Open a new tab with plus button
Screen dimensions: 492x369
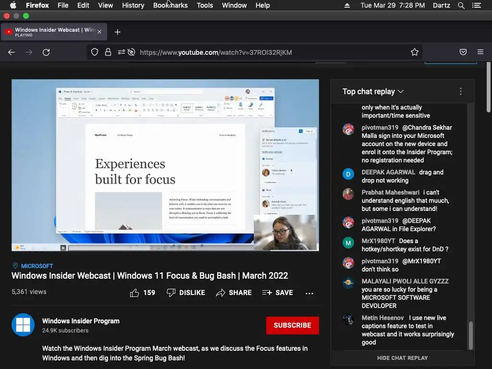(x=117, y=32)
